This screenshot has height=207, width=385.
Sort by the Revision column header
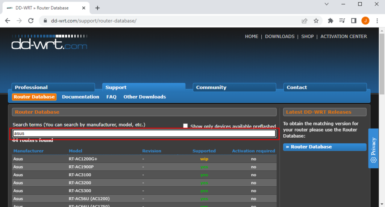(x=152, y=151)
